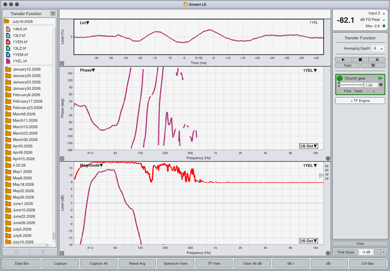Click the wrench tools icon under Transfer Function

(373, 65)
